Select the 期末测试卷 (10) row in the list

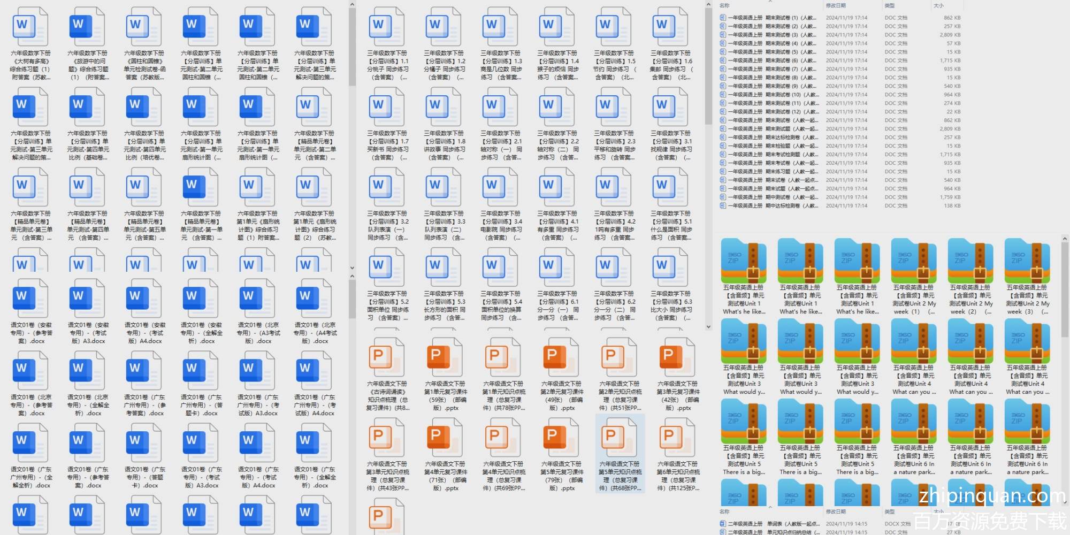tap(840, 95)
